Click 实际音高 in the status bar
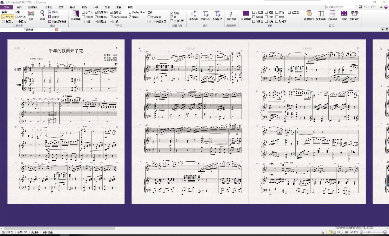 (x=48, y=232)
